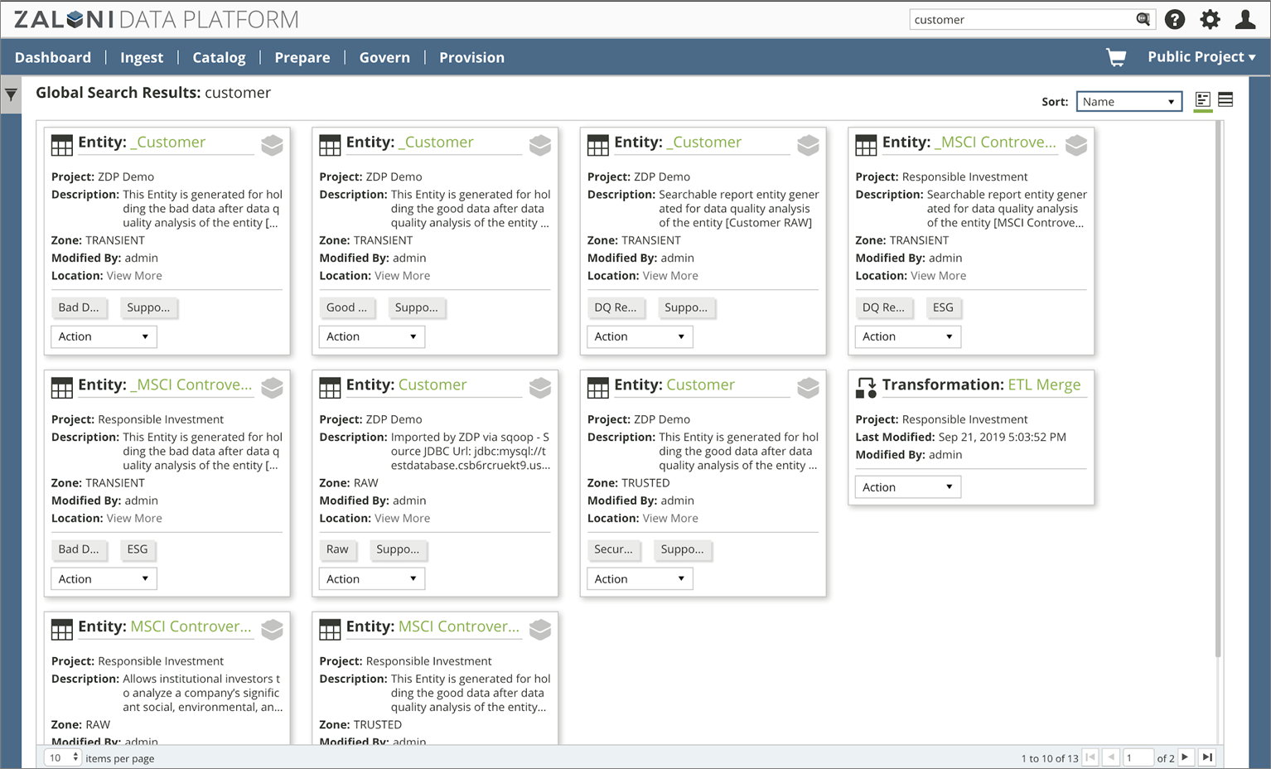This screenshot has height=769, width=1271.
Task: Click the stack icon on the TRUSTED zone MSCI Controver card
Action: 540,629
